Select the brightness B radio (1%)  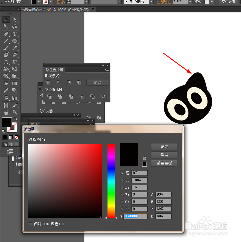point(122,188)
